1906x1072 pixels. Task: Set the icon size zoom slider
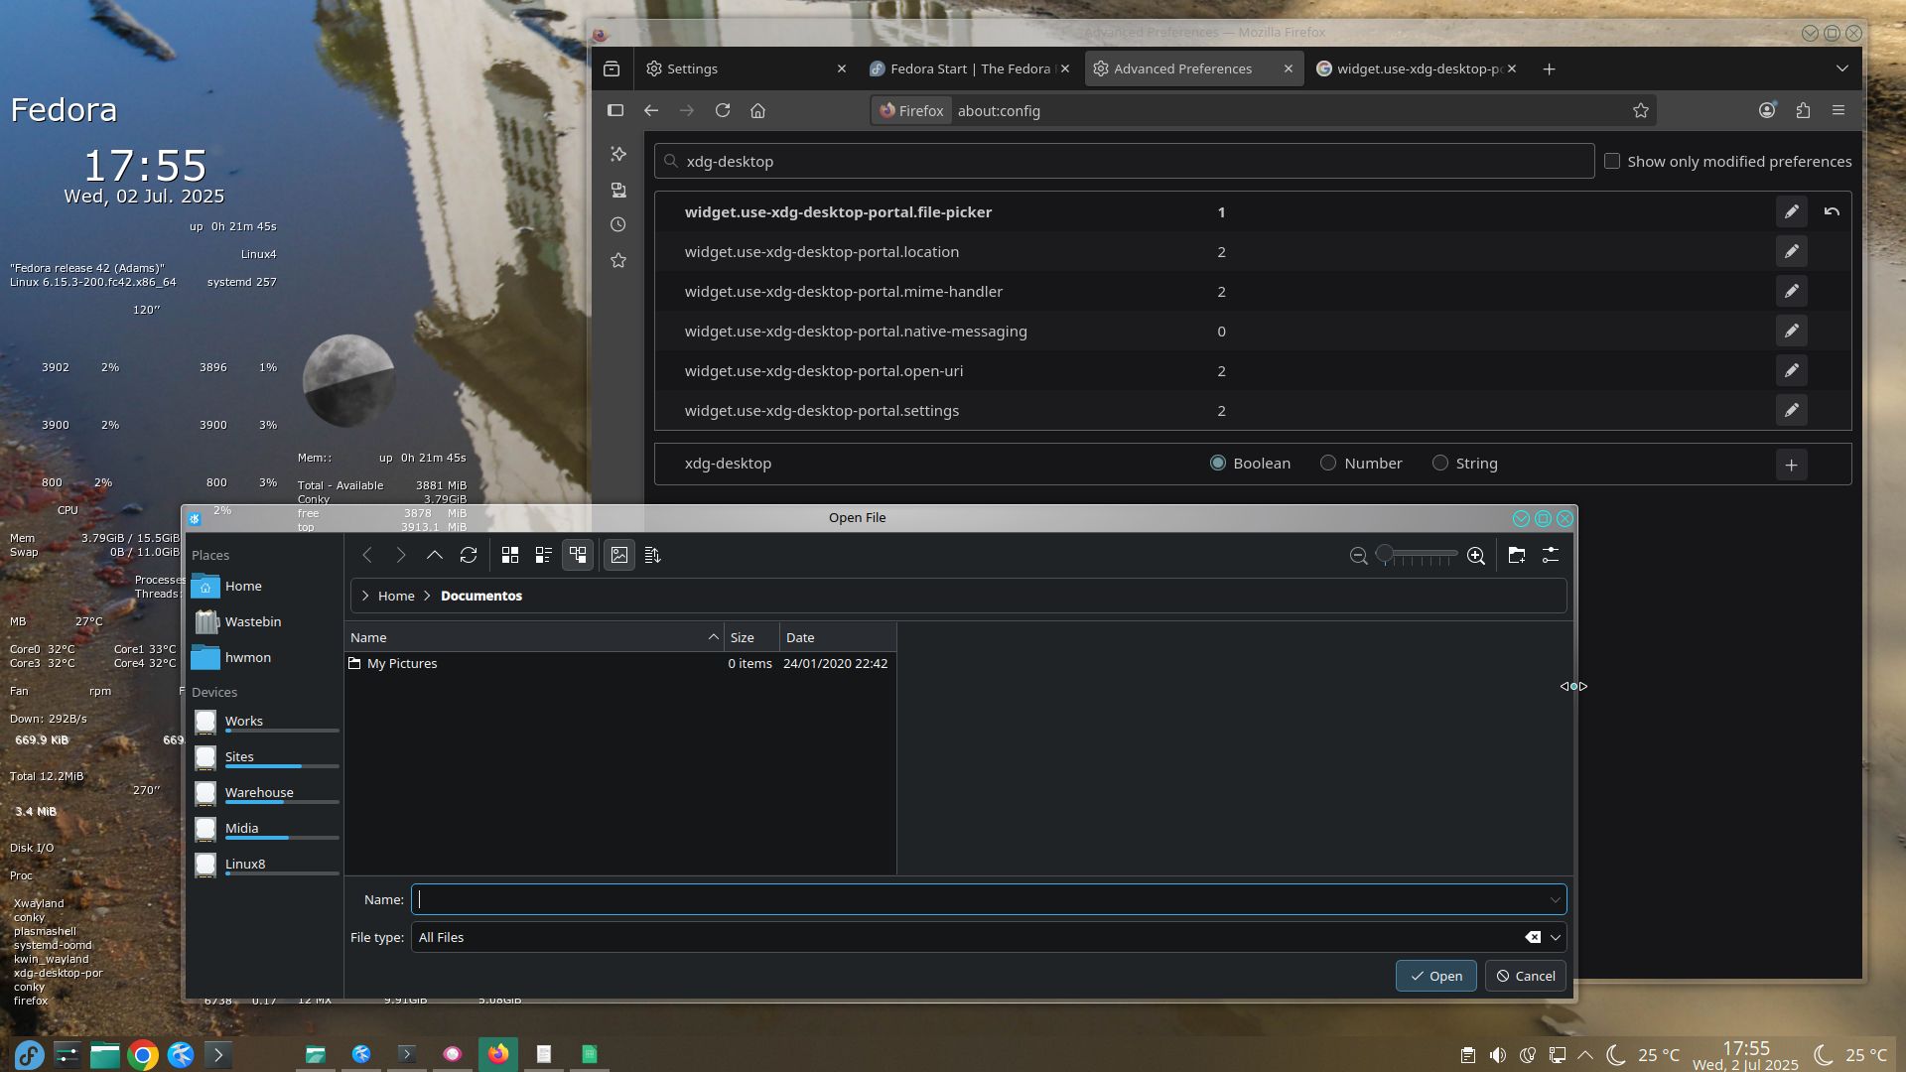pos(1418,555)
